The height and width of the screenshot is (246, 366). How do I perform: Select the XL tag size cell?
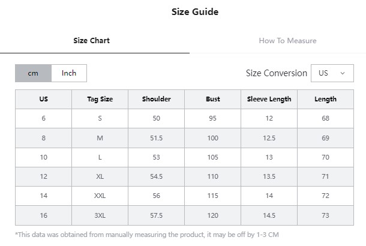pyautogui.click(x=100, y=176)
